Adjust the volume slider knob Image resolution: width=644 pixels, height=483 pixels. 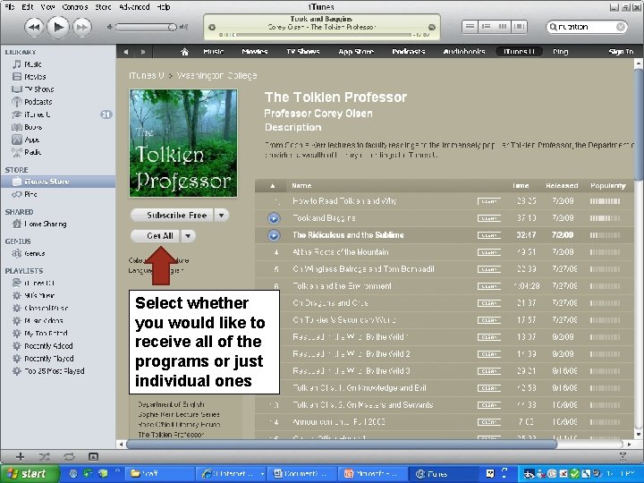[x=172, y=27]
